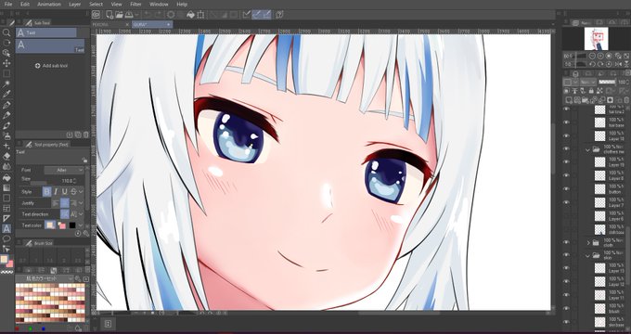
Task: Collapse the skin folder in Layers
Action: pyautogui.click(x=587, y=255)
